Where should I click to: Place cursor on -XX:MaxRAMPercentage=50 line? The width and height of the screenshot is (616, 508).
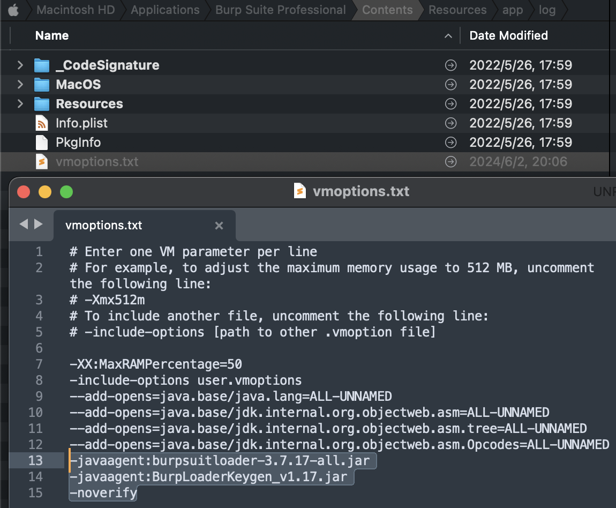tap(156, 364)
